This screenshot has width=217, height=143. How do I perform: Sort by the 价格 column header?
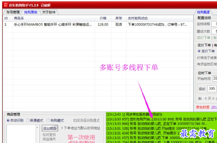coord(103,18)
